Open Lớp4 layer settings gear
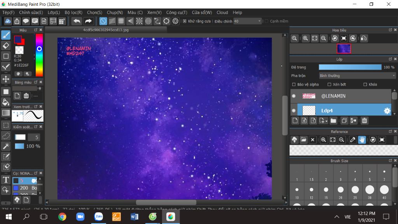The height and width of the screenshot is (224, 398). (387, 111)
